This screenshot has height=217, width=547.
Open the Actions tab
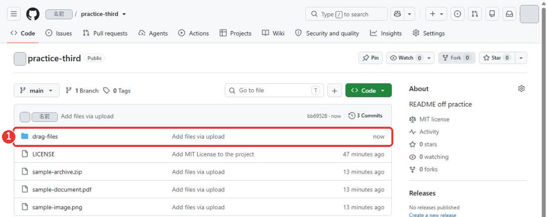pyautogui.click(x=193, y=33)
